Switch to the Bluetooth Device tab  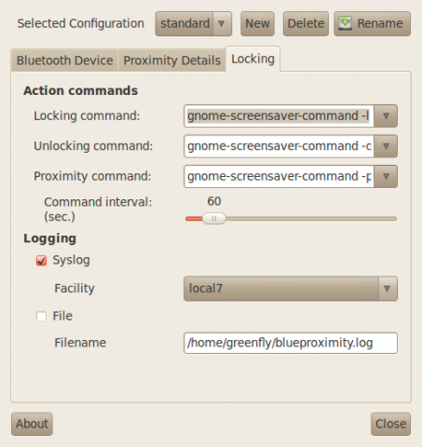click(64, 61)
